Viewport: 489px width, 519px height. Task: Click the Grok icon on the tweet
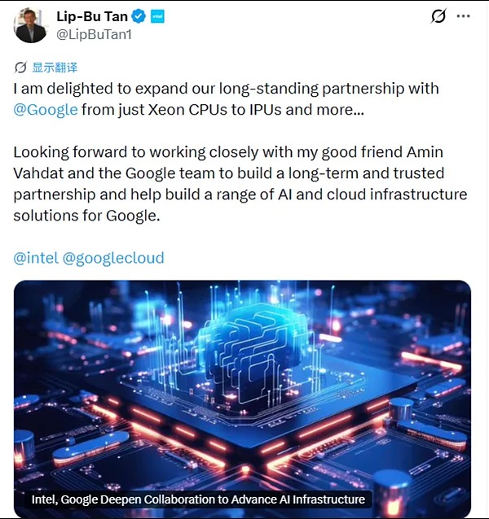(438, 16)
